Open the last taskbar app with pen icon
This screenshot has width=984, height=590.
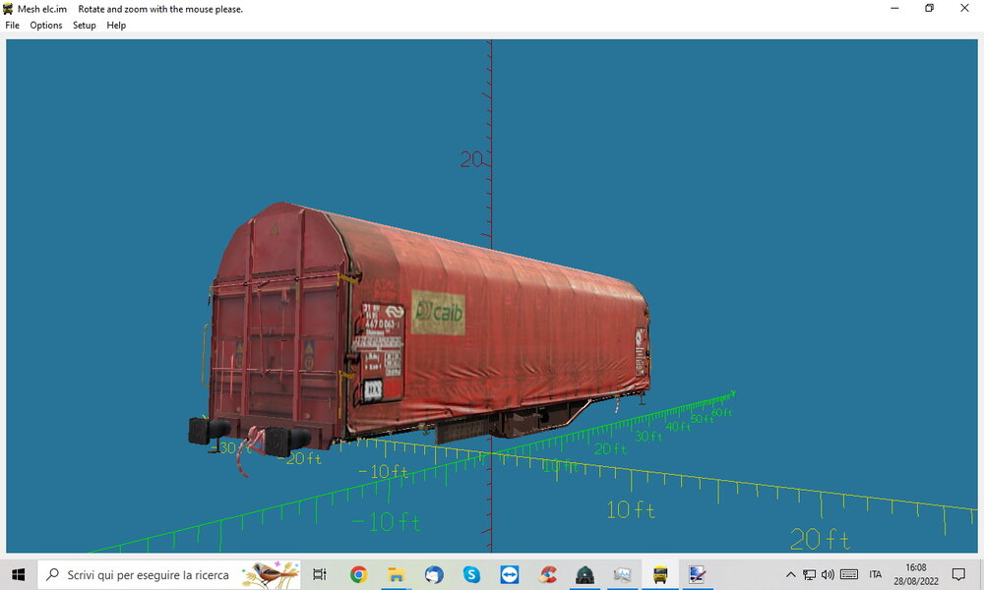(x=698, y=574)
